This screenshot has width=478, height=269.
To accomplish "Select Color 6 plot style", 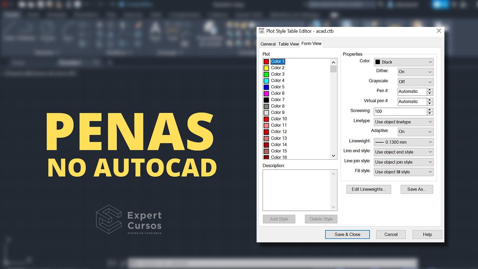I will pos(278,93).
